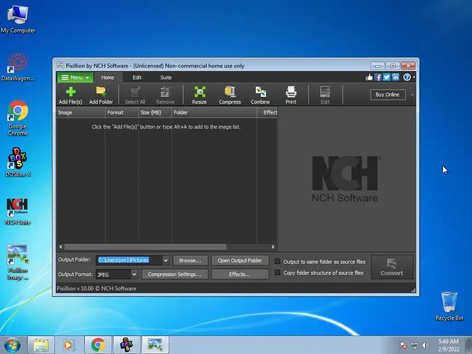Screen dimensions: 472x354
Task: Open File Explorer from the taskbar
Action: 41,345
